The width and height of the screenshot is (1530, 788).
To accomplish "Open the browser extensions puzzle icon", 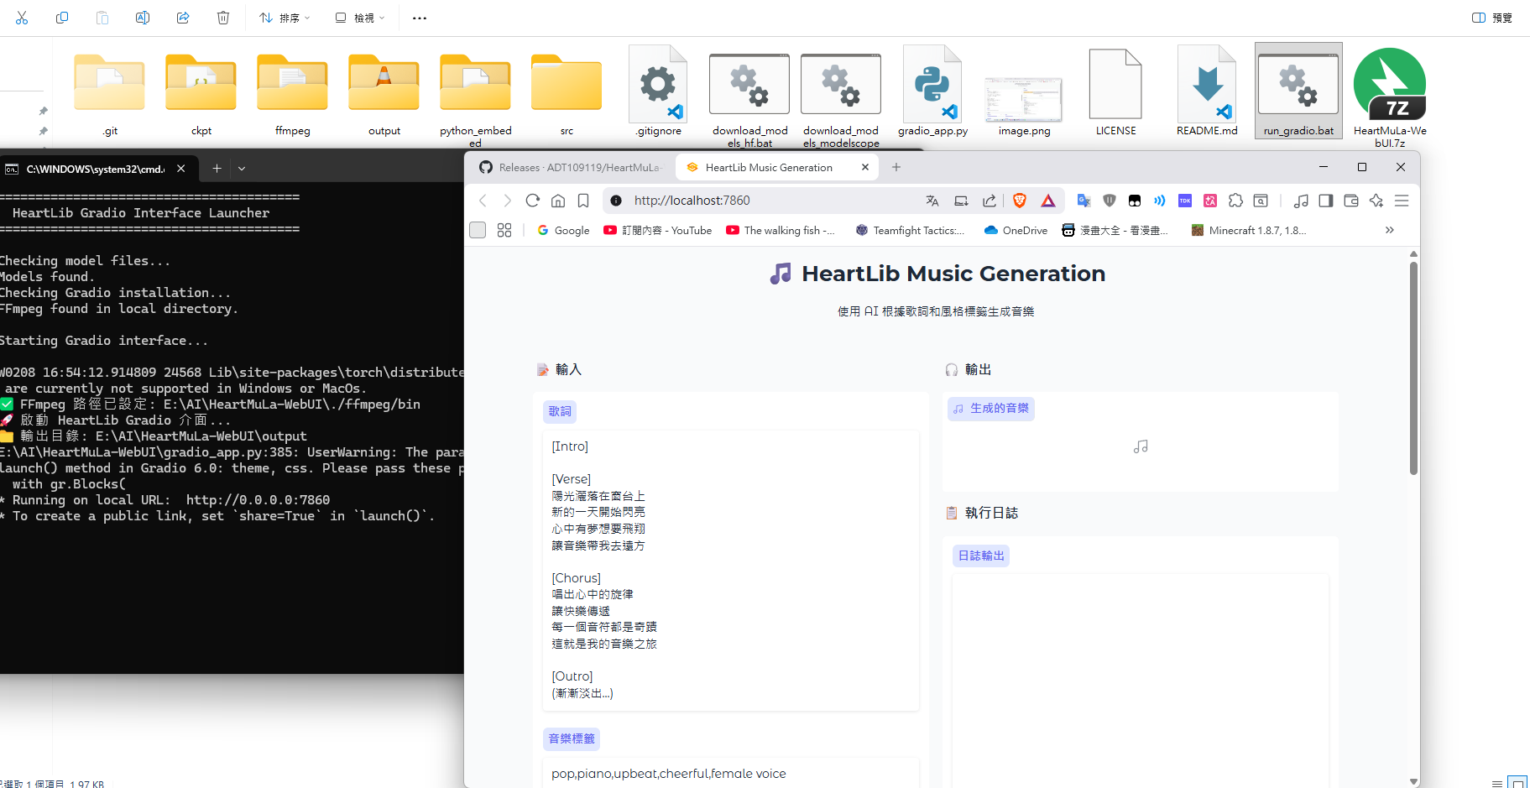I will click(1235, 201).
